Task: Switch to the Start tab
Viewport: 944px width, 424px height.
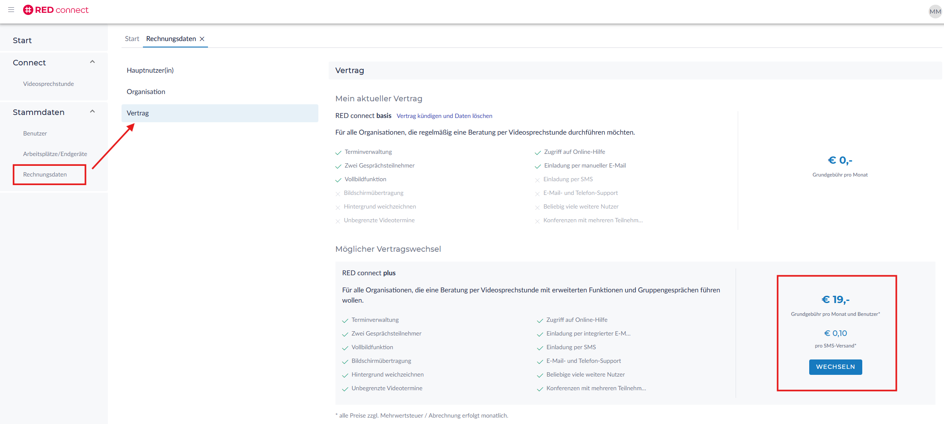Action: point(132,39)
